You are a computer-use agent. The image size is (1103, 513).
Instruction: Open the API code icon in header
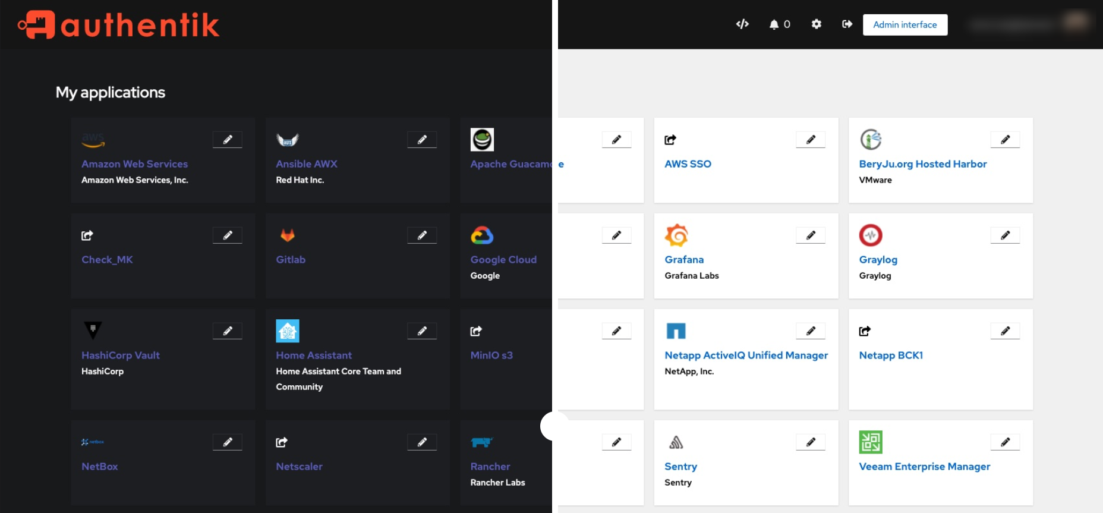(742, 24)
